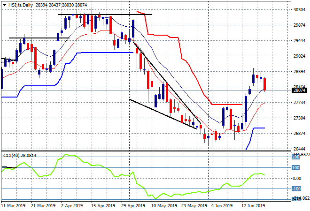Select the CCI(40) 28.0814 indicator label
This screenshot has height=211, width=310.
(x=20, y=156)
